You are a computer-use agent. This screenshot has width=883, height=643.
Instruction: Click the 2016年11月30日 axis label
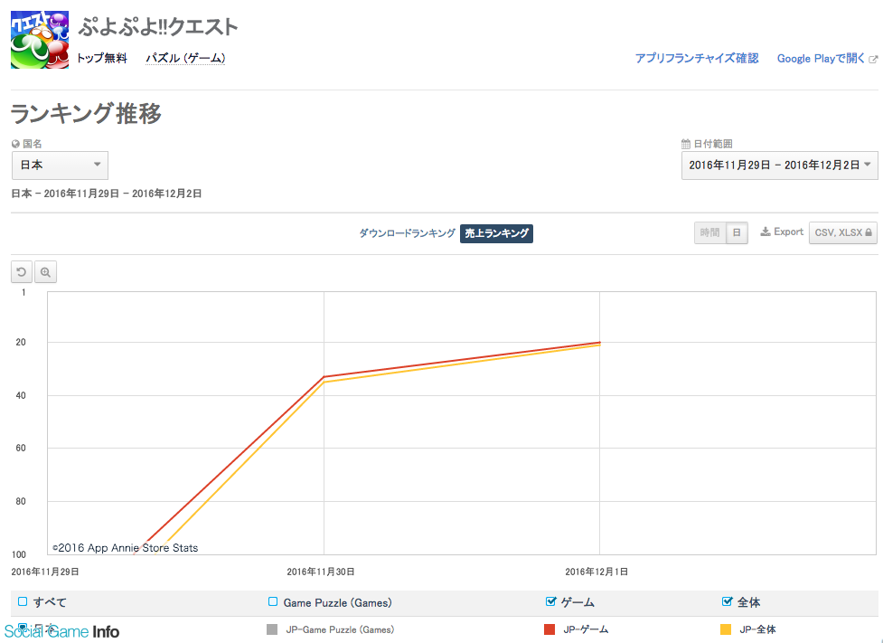[321, 572]
